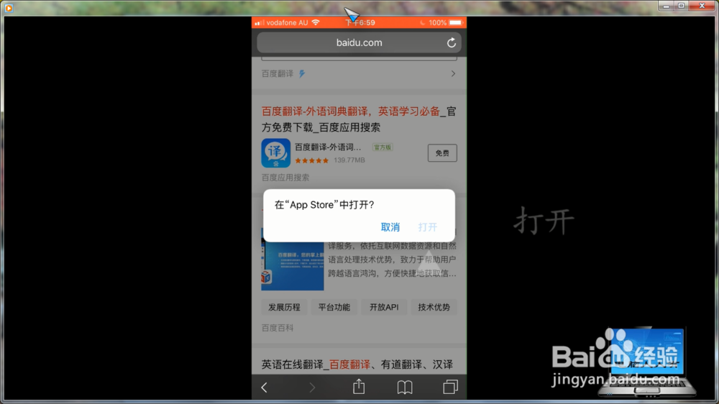Viewport: 719px width, 404px height.
Task: Open the 百度翻译-外语词典翻译 result title
Action: tap(359, 119)
